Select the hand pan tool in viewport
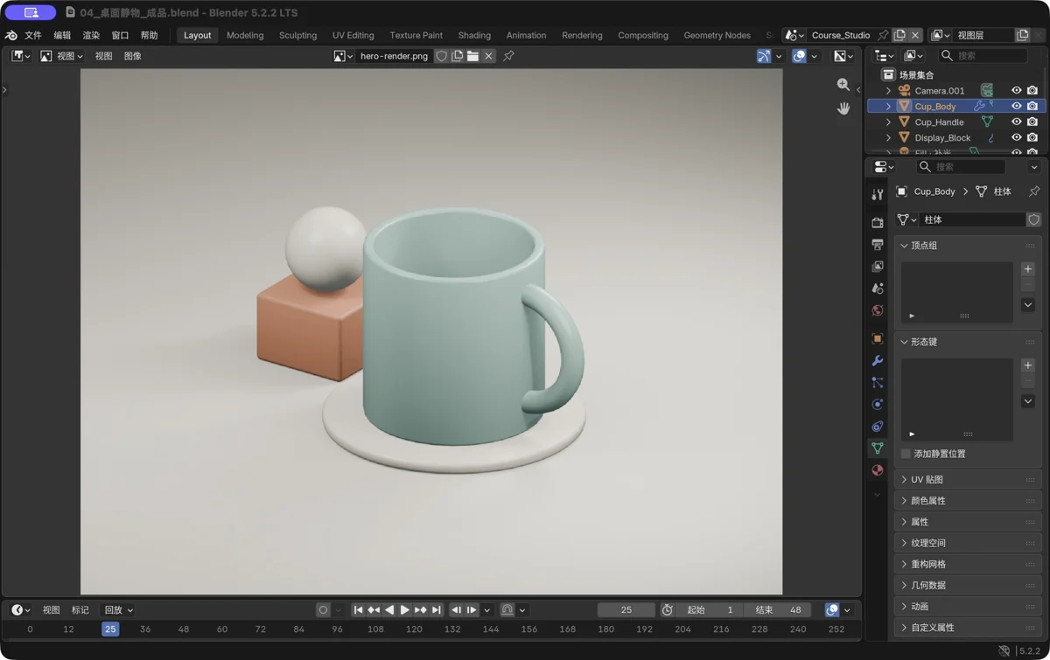 tap(843, 108)
